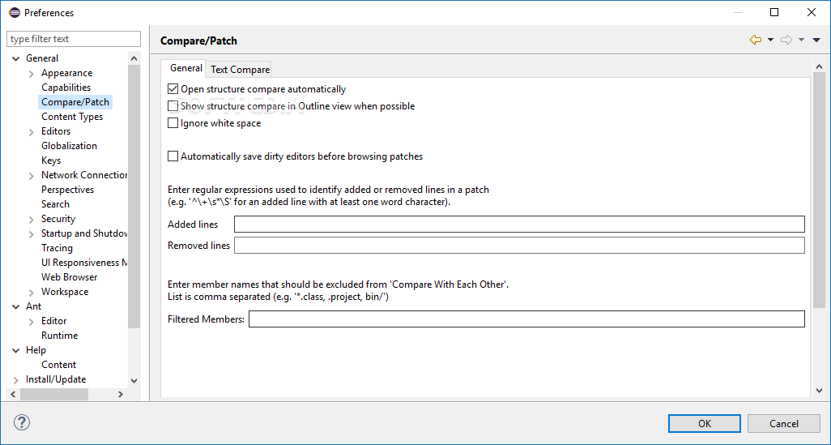Expand the Ant Editor node
831x445 pixels.
32,321
